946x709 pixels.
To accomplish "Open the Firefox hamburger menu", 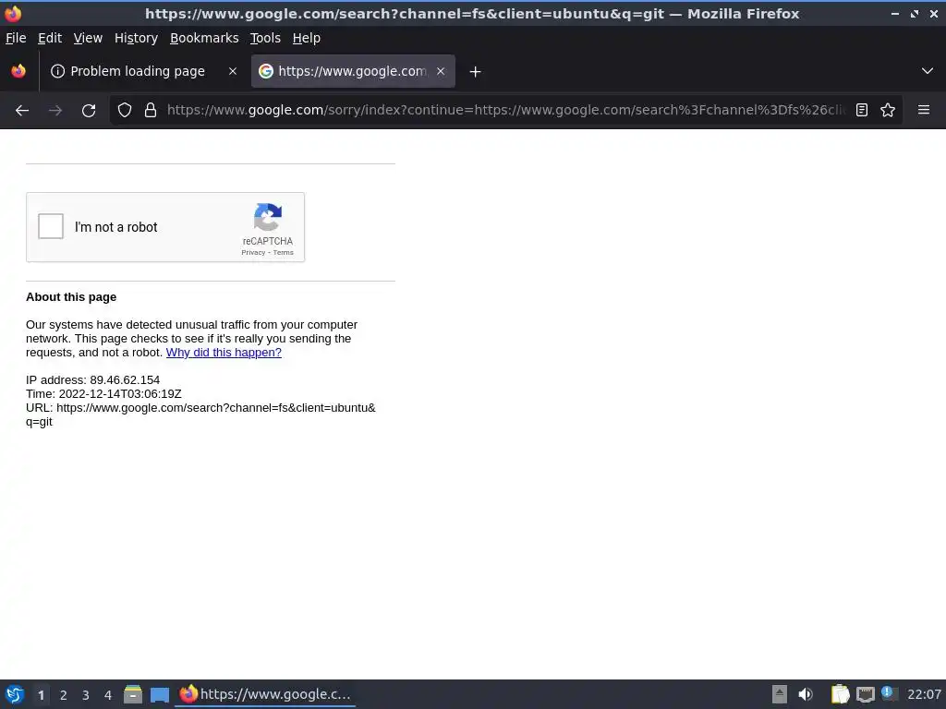I will click(924, 111).
